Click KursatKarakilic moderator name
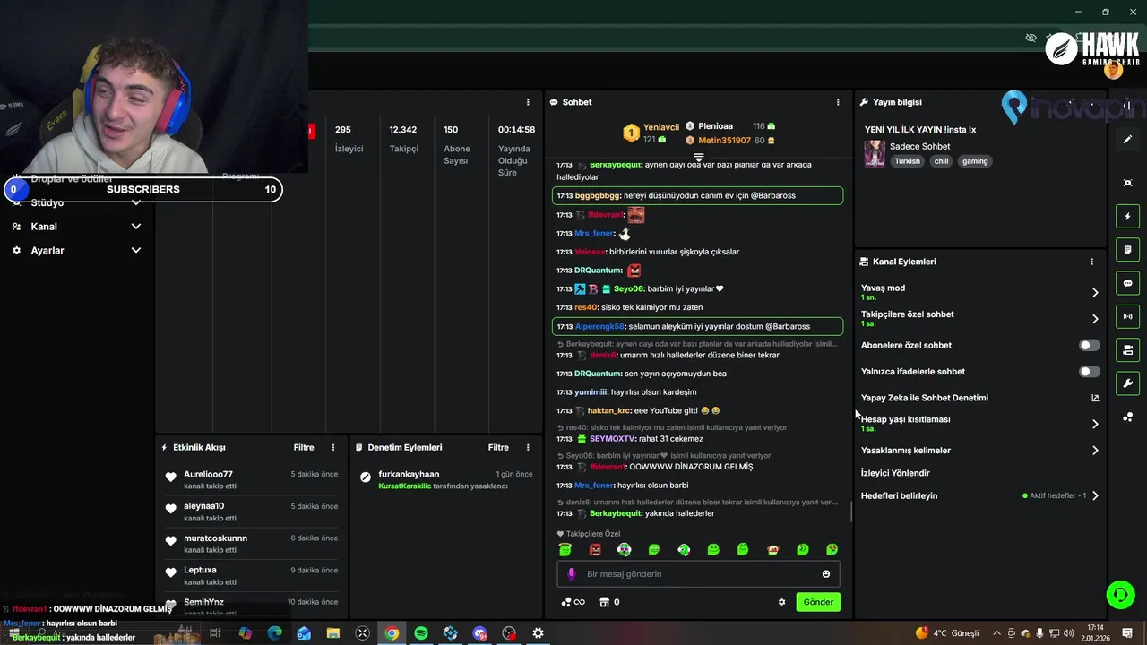 [x=405, y=486]
